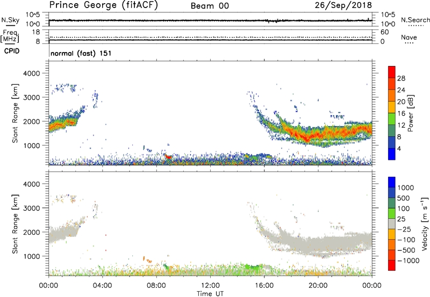This screenshot has width=430, height=297.
Task: Click the red echo patch near 09:00 in power panel
Action: [x=168, y=157]
